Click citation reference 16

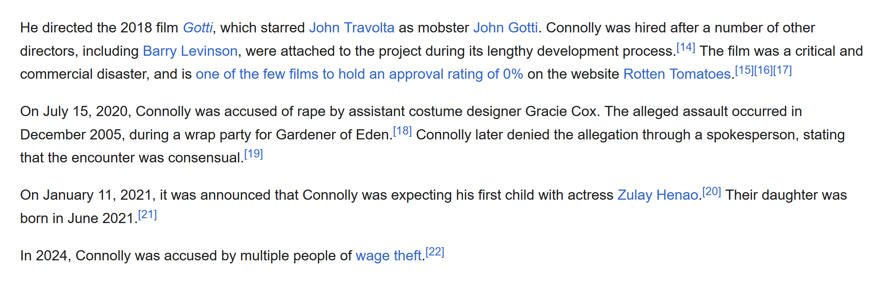coord(763,70)
